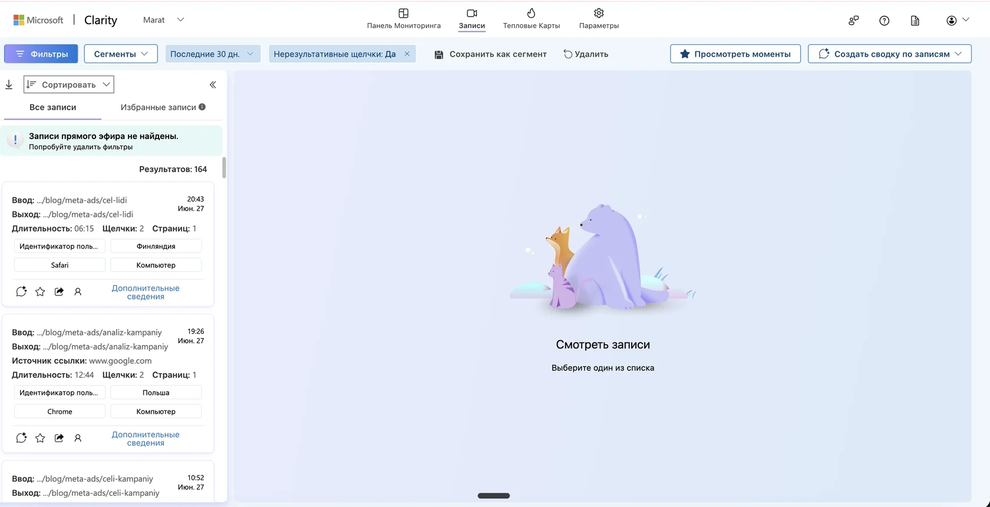Open the help question mark icon
Screen dimensions: 990x507
pos(884,21)
